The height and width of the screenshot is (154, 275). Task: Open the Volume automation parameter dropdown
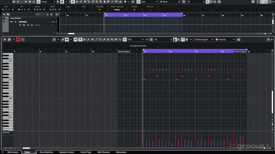[x=44, y=25]
